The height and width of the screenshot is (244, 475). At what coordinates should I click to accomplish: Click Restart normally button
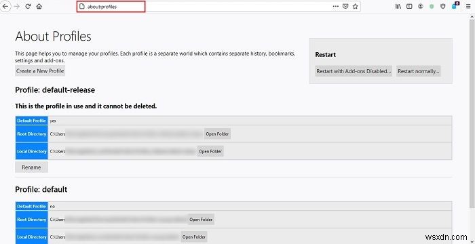click(x=419, y=71)
